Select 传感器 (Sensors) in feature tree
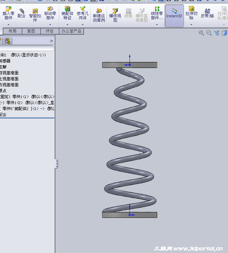 (x=5, y=61)
